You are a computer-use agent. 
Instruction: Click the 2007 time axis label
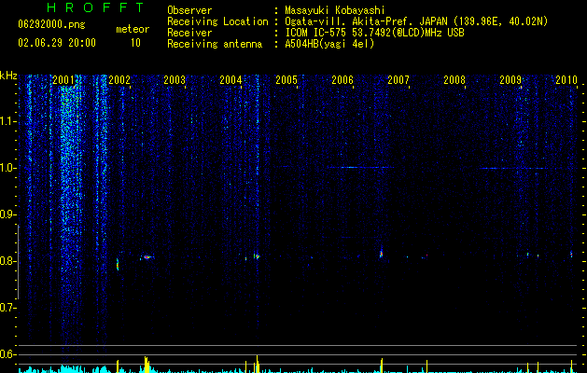tap(398, 79)
